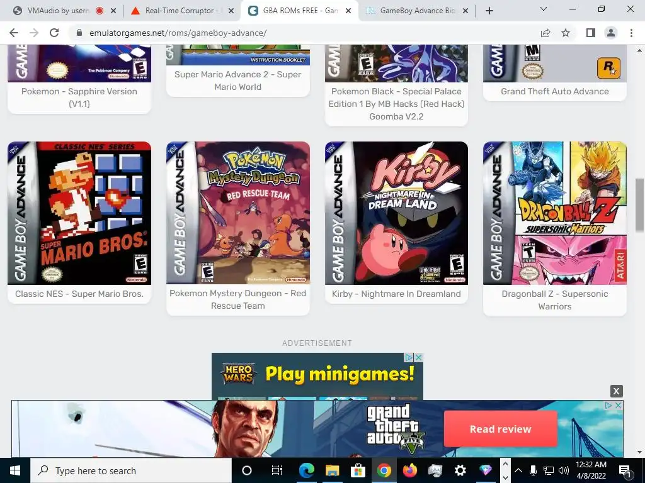This screenshot has height=483, width=645.
Task: Open File Explorer from taskbar
Action: coord(333,470)
